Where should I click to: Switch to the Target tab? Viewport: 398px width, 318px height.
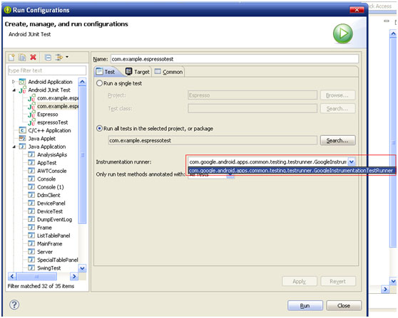[138, 72]
